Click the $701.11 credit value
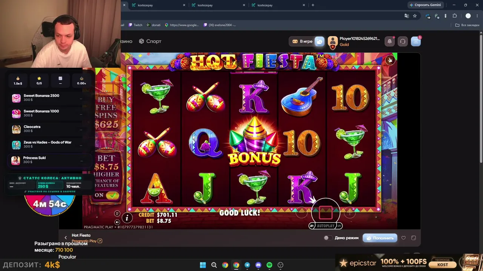This screenshot has width=483, height=271. [x=167, y=215]
